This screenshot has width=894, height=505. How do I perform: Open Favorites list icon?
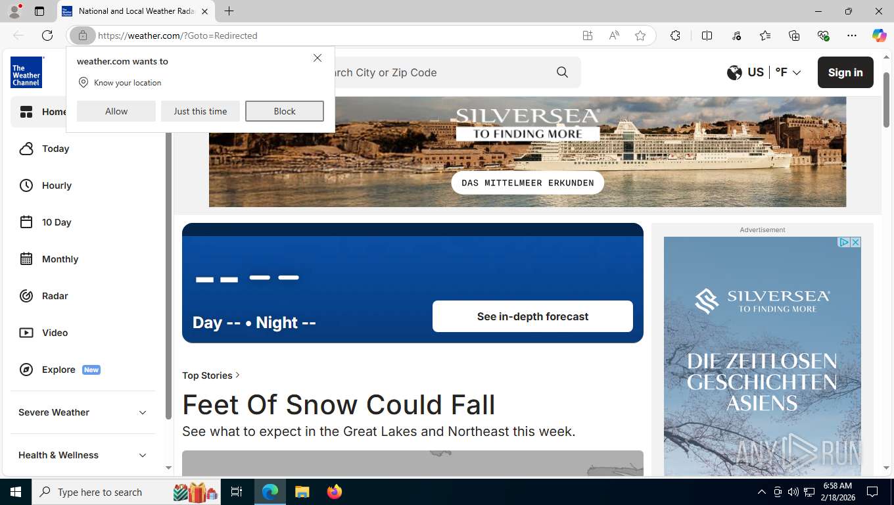765,36
